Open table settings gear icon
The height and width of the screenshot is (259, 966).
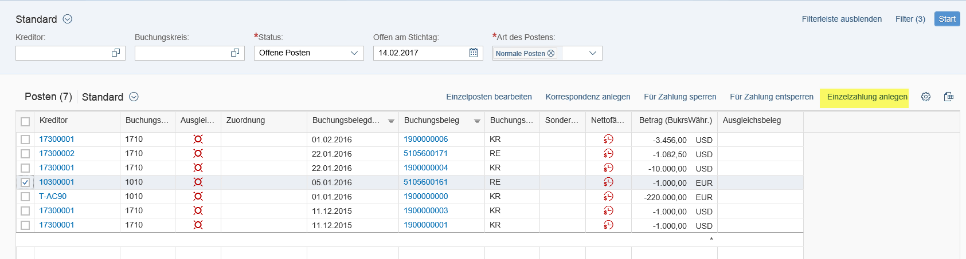pyautogui.click(x=925, y=97)
